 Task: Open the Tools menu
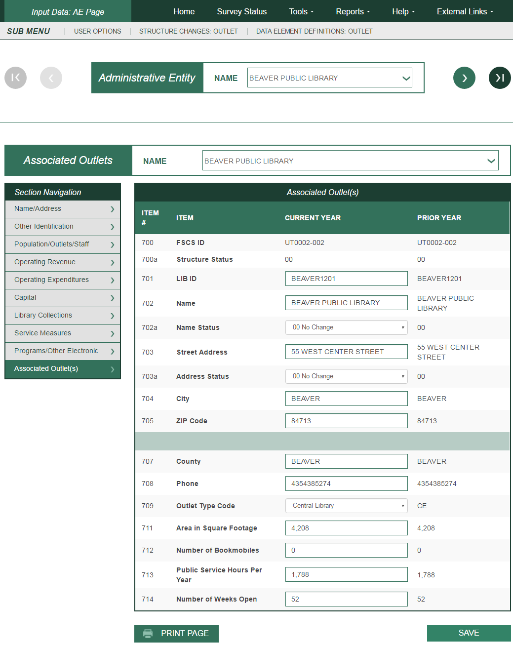(x=301, y=11)
